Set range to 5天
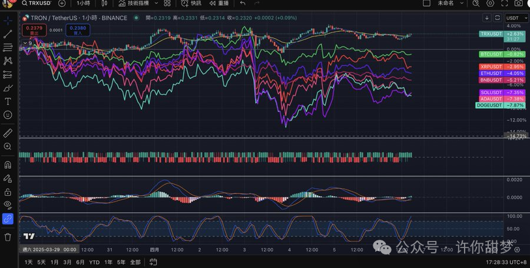530x268 pixels. click(x=41, y=262)
